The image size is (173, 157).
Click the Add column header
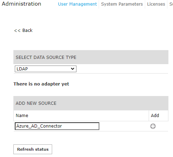pyautogui.click(x=155, y=115)
